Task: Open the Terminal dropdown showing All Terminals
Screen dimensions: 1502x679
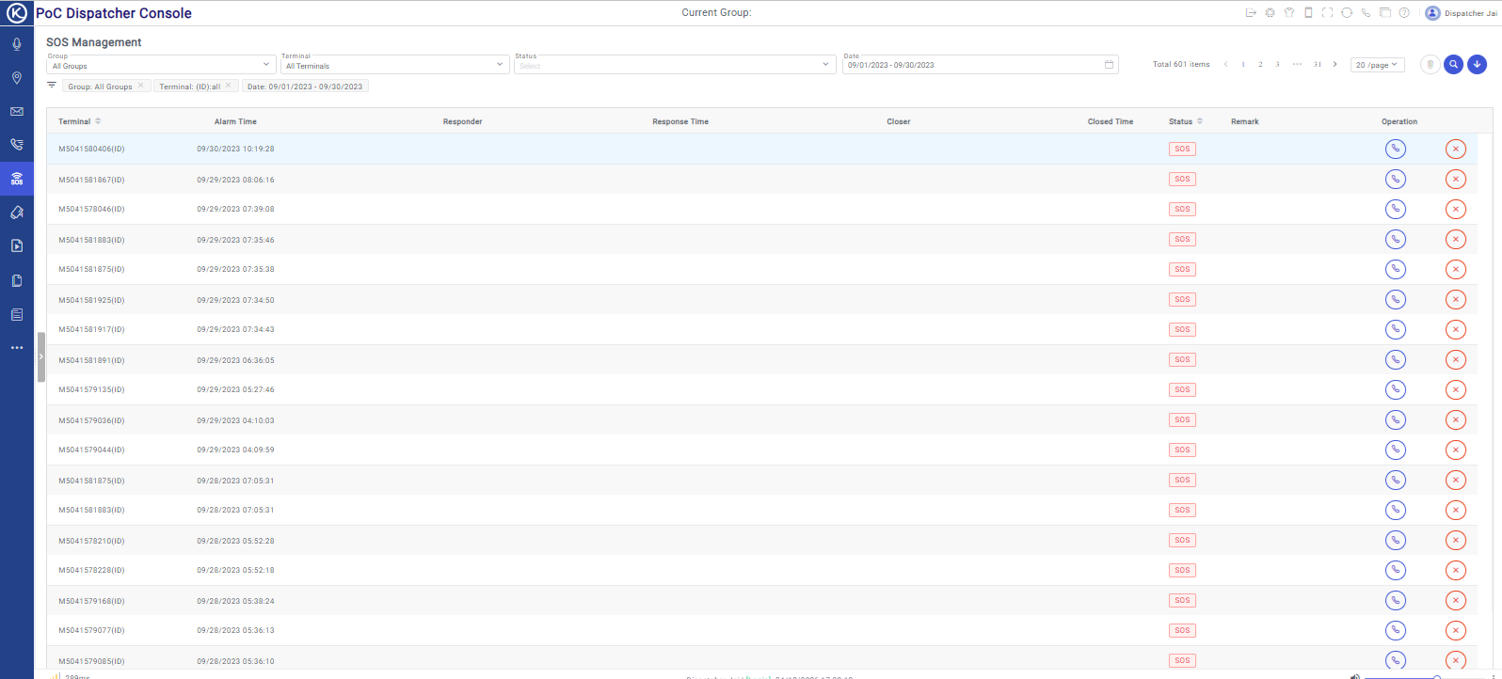Action: 394,65
